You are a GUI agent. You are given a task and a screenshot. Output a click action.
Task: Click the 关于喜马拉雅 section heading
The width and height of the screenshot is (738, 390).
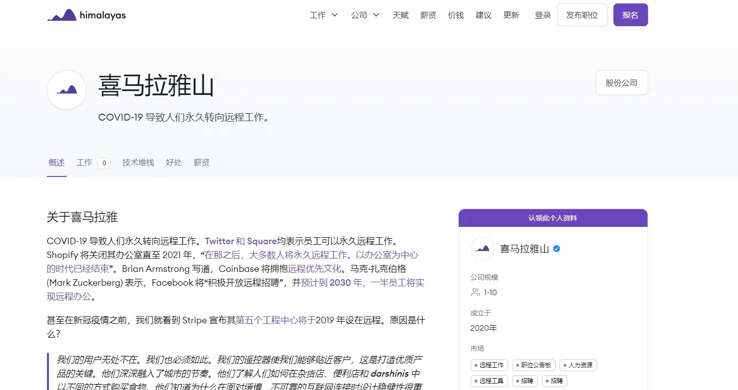83,217
